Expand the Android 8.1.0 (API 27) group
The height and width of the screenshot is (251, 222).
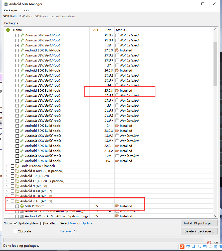click(7, 191)
